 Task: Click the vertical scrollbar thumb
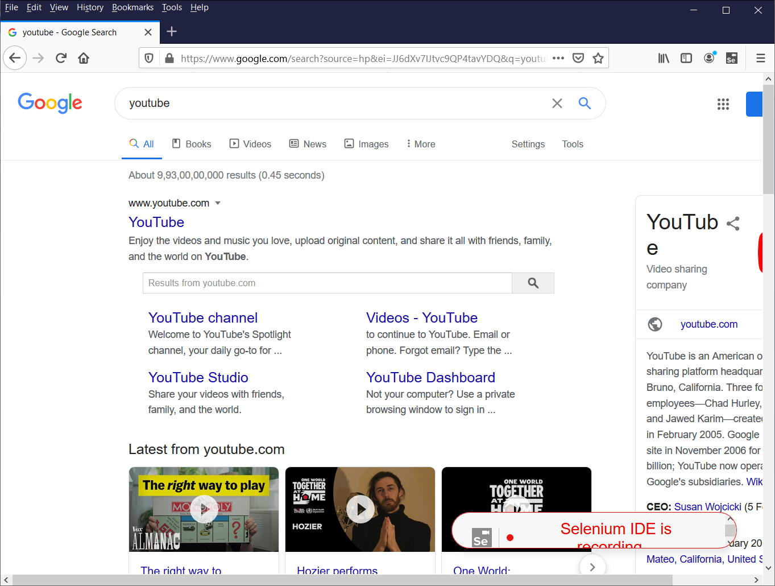click(769, 139)
